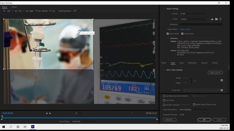
Task: Enable Use Proxies checkbox
Action: pos(164,100)
